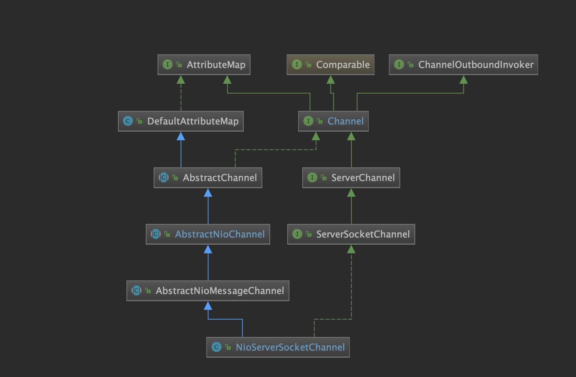Select the Comparable label text
The image size is (576, 377).
343,65
